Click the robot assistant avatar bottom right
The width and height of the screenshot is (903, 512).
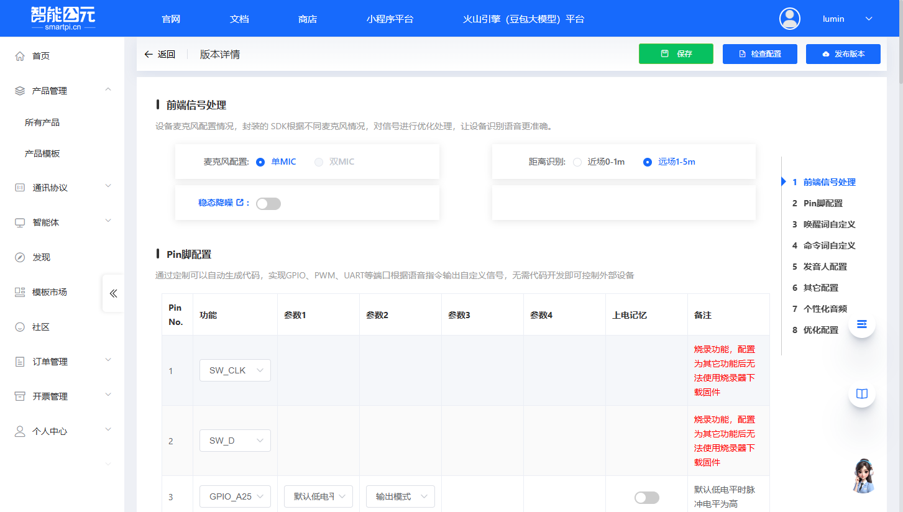(864, 476)
